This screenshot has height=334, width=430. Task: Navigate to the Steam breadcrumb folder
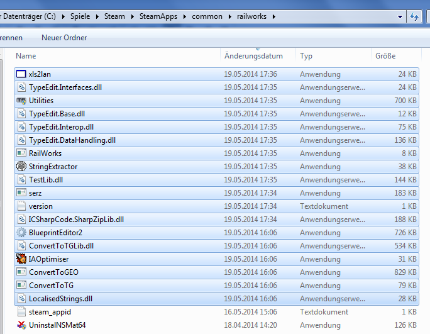114,16
